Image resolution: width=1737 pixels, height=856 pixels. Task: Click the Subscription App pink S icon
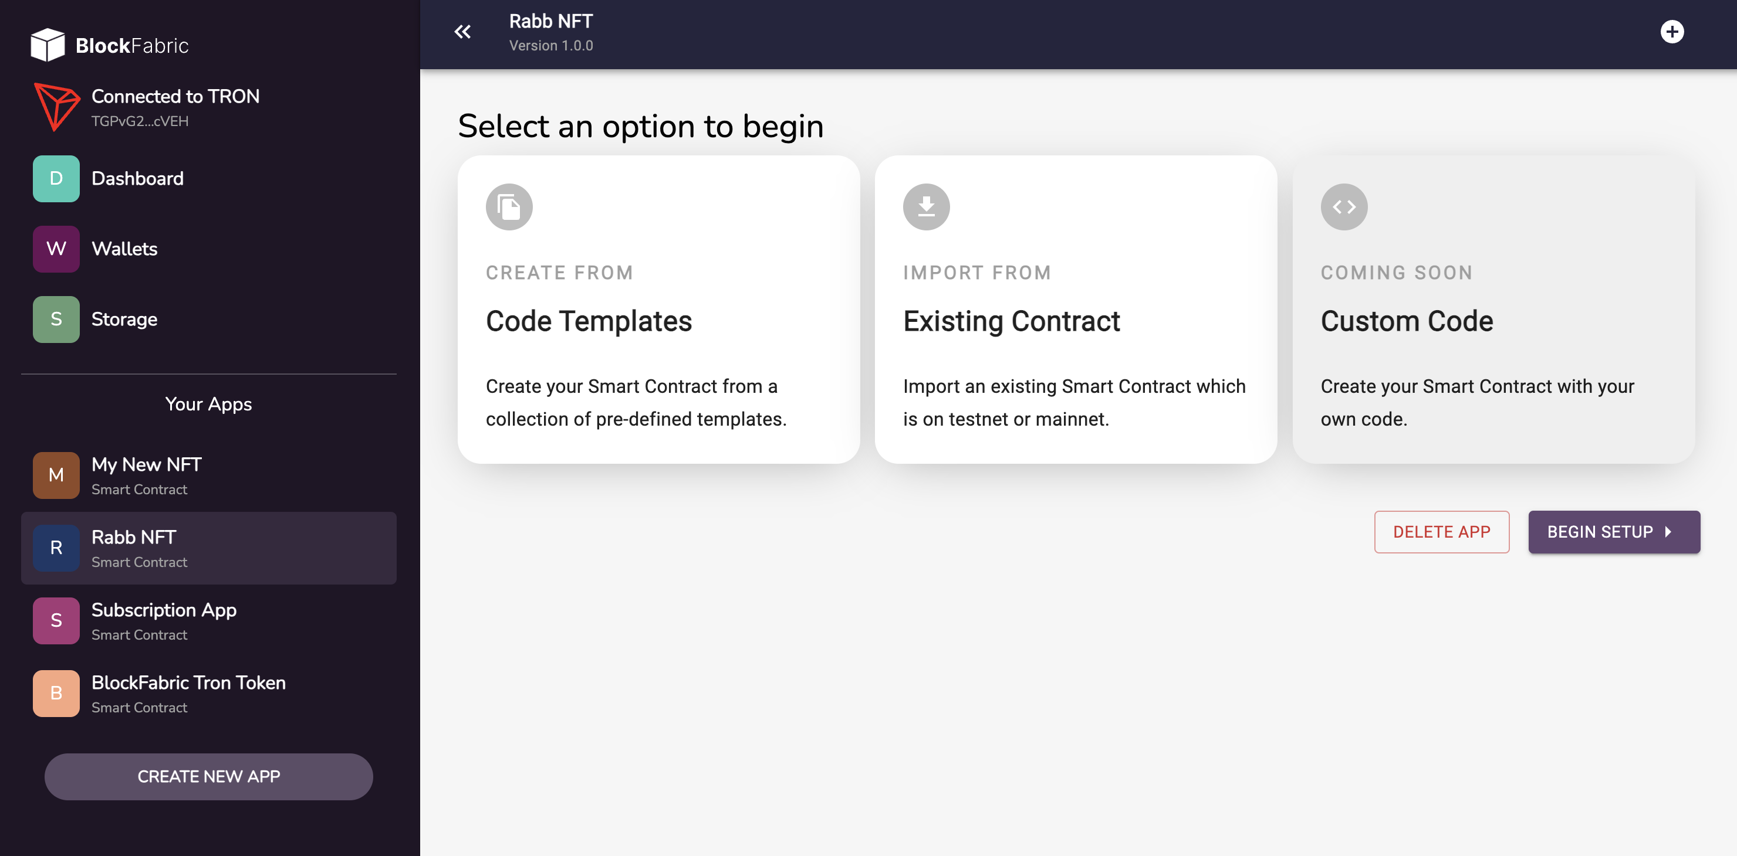(55, 620)
